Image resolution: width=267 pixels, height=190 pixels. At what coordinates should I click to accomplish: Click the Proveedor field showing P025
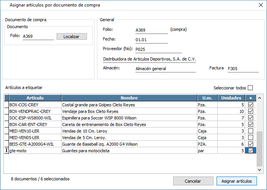[158, 49]
